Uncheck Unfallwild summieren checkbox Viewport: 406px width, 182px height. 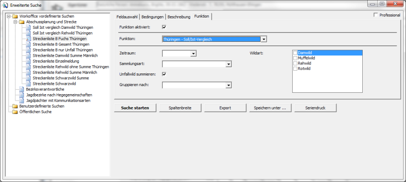(164, 74)
